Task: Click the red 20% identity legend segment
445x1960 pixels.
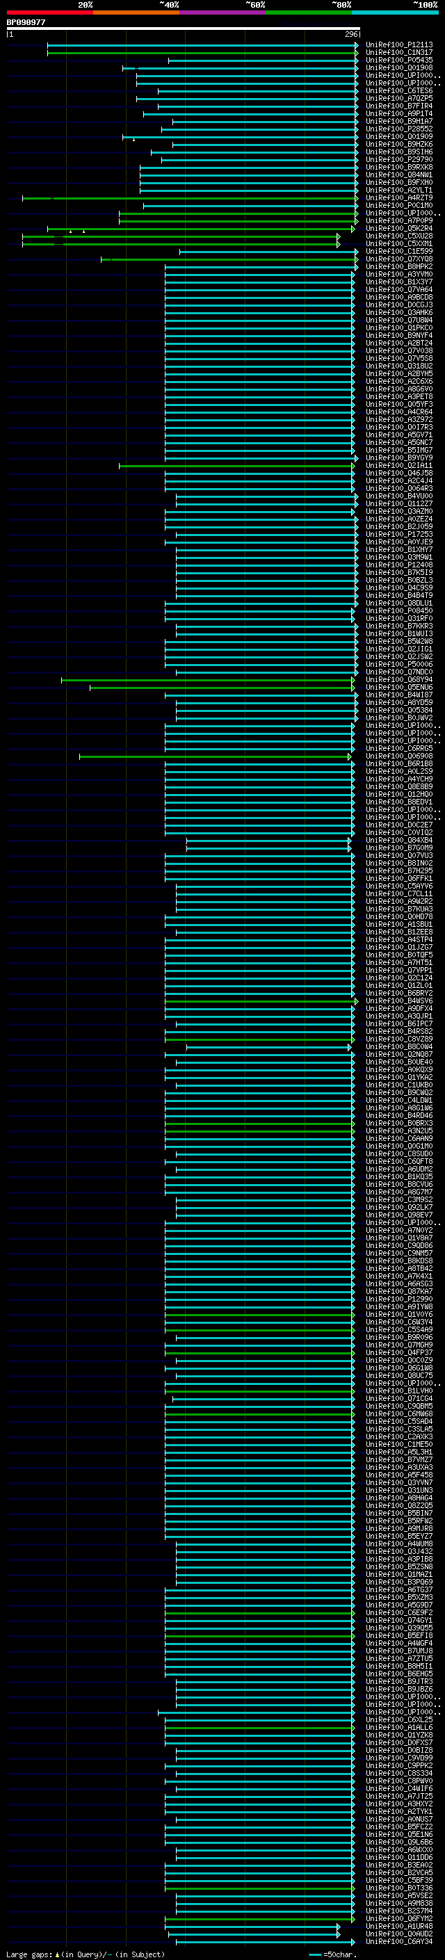Action: coord(49,13)
